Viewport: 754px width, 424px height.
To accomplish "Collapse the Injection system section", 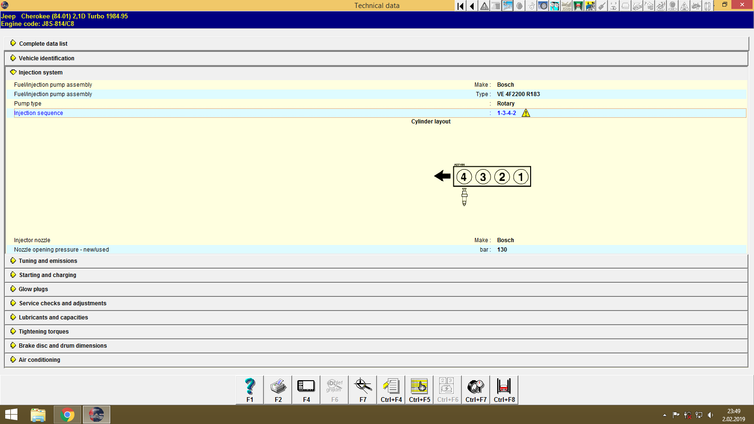I will (40, 72).
